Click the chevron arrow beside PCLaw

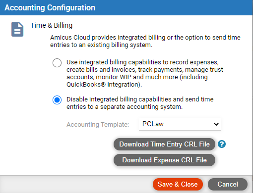216,124
